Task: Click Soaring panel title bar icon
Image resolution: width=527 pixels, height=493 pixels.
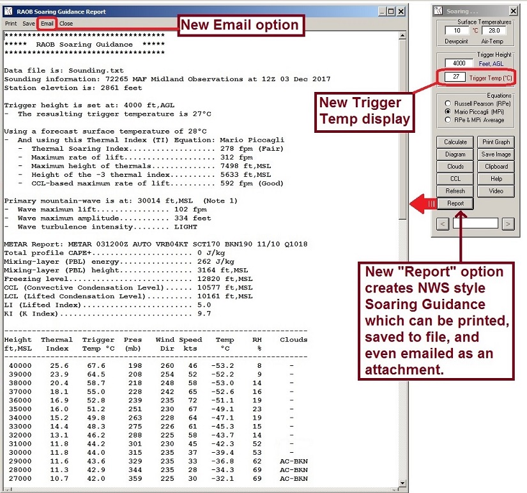Action: 438,11
